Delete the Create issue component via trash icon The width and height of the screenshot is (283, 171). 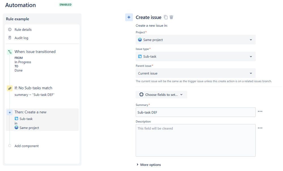click(171, 17)
